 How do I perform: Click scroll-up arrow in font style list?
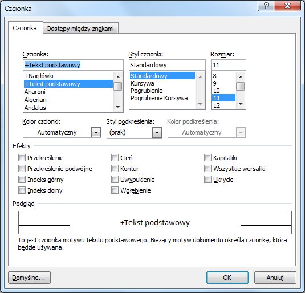pos(200,77)
